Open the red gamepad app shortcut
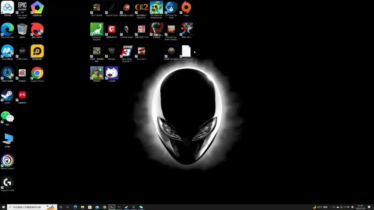 [22, 96]
